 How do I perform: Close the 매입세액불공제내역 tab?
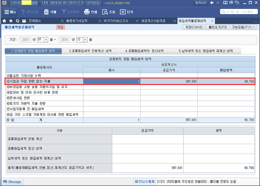[x=212, y=21]
